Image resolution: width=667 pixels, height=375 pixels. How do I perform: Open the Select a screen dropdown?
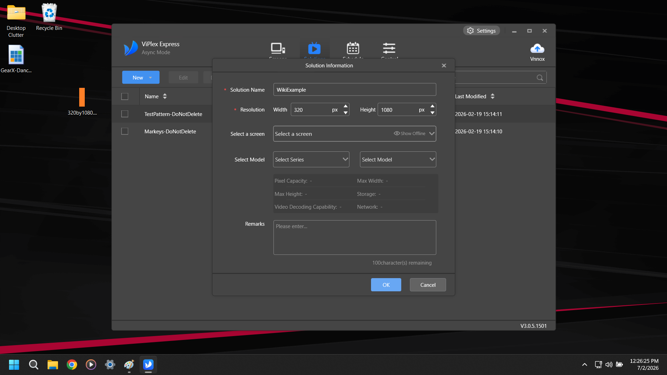coord(354,134)
